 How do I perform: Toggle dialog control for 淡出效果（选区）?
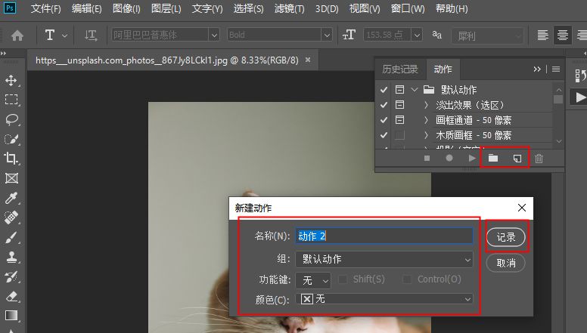[x=400, y=105]
